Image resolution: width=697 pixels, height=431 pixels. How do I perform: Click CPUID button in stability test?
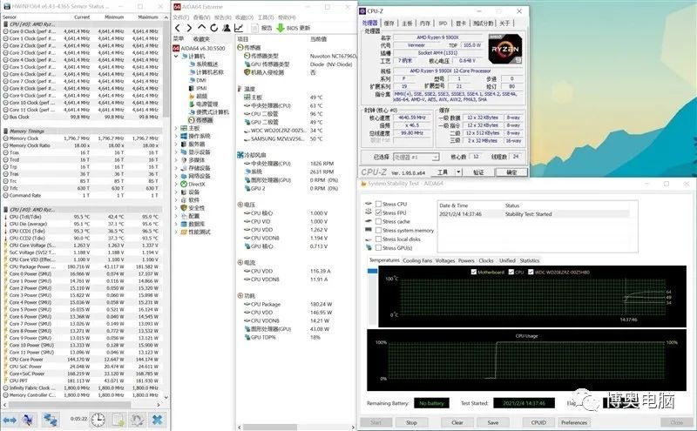click(x=538, y=422)
